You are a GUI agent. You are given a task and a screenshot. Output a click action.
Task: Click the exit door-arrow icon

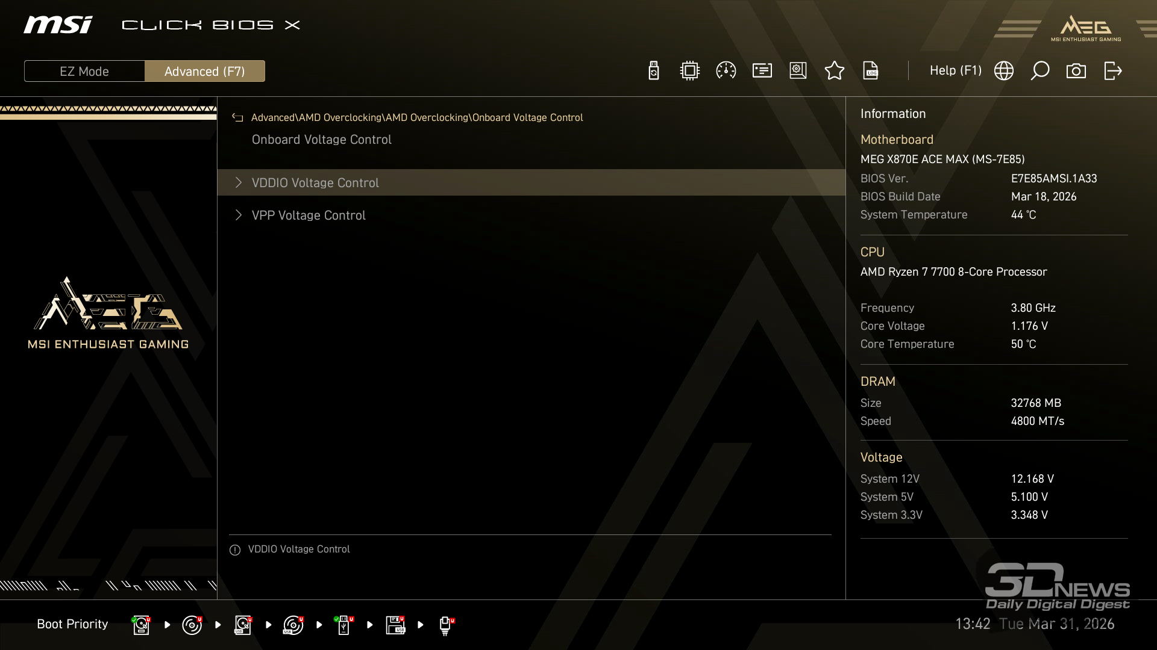pyautogui.click(x=1112, y=71)
